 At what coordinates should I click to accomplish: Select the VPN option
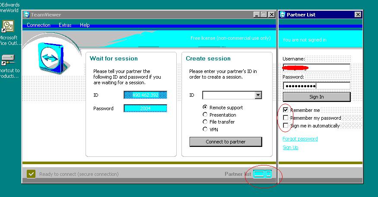coord(205,129)
